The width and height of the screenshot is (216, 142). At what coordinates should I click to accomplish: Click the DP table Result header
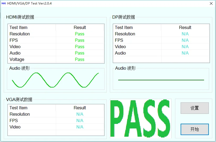pos(185,27)
